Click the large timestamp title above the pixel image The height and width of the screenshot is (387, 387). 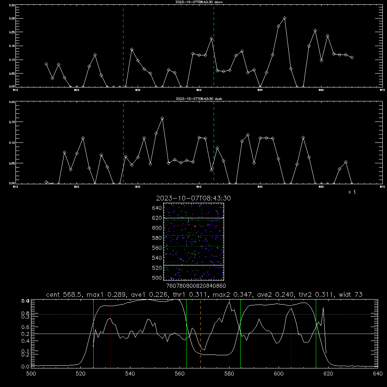[193, 198]
